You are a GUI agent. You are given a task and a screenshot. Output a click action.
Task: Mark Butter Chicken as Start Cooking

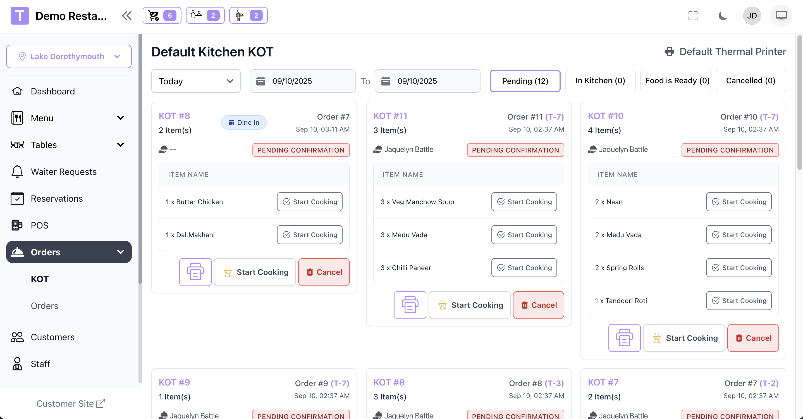click(310, 202)
